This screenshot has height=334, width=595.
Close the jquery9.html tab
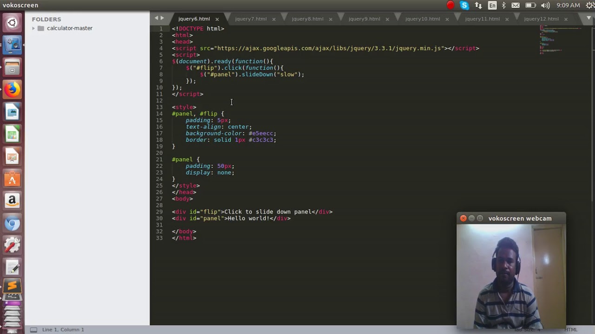click(x=387, y=19)
